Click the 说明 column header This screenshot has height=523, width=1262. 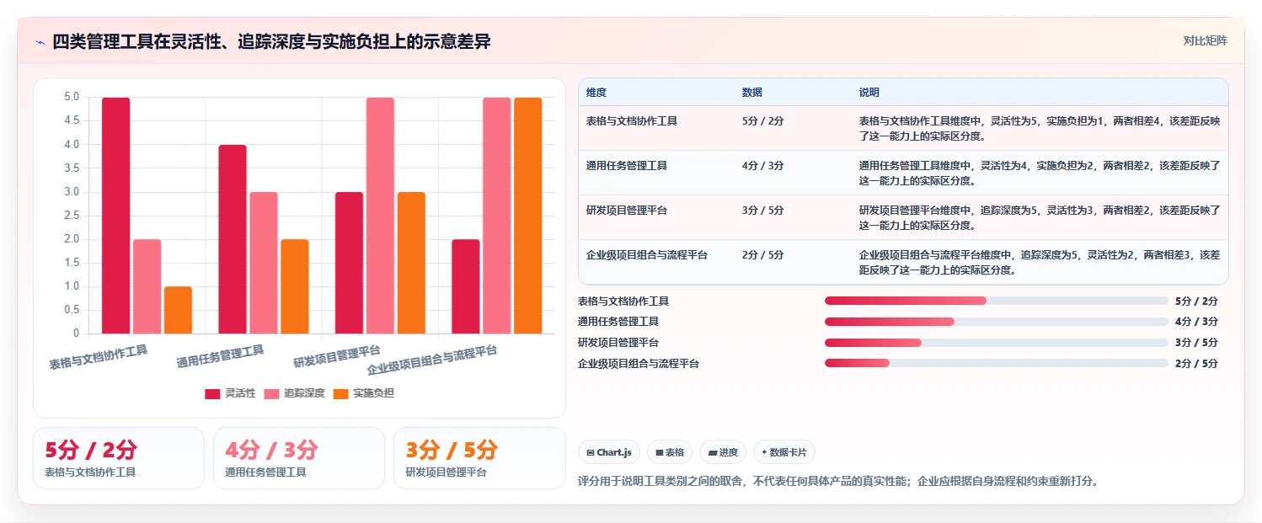coord(869,92)
